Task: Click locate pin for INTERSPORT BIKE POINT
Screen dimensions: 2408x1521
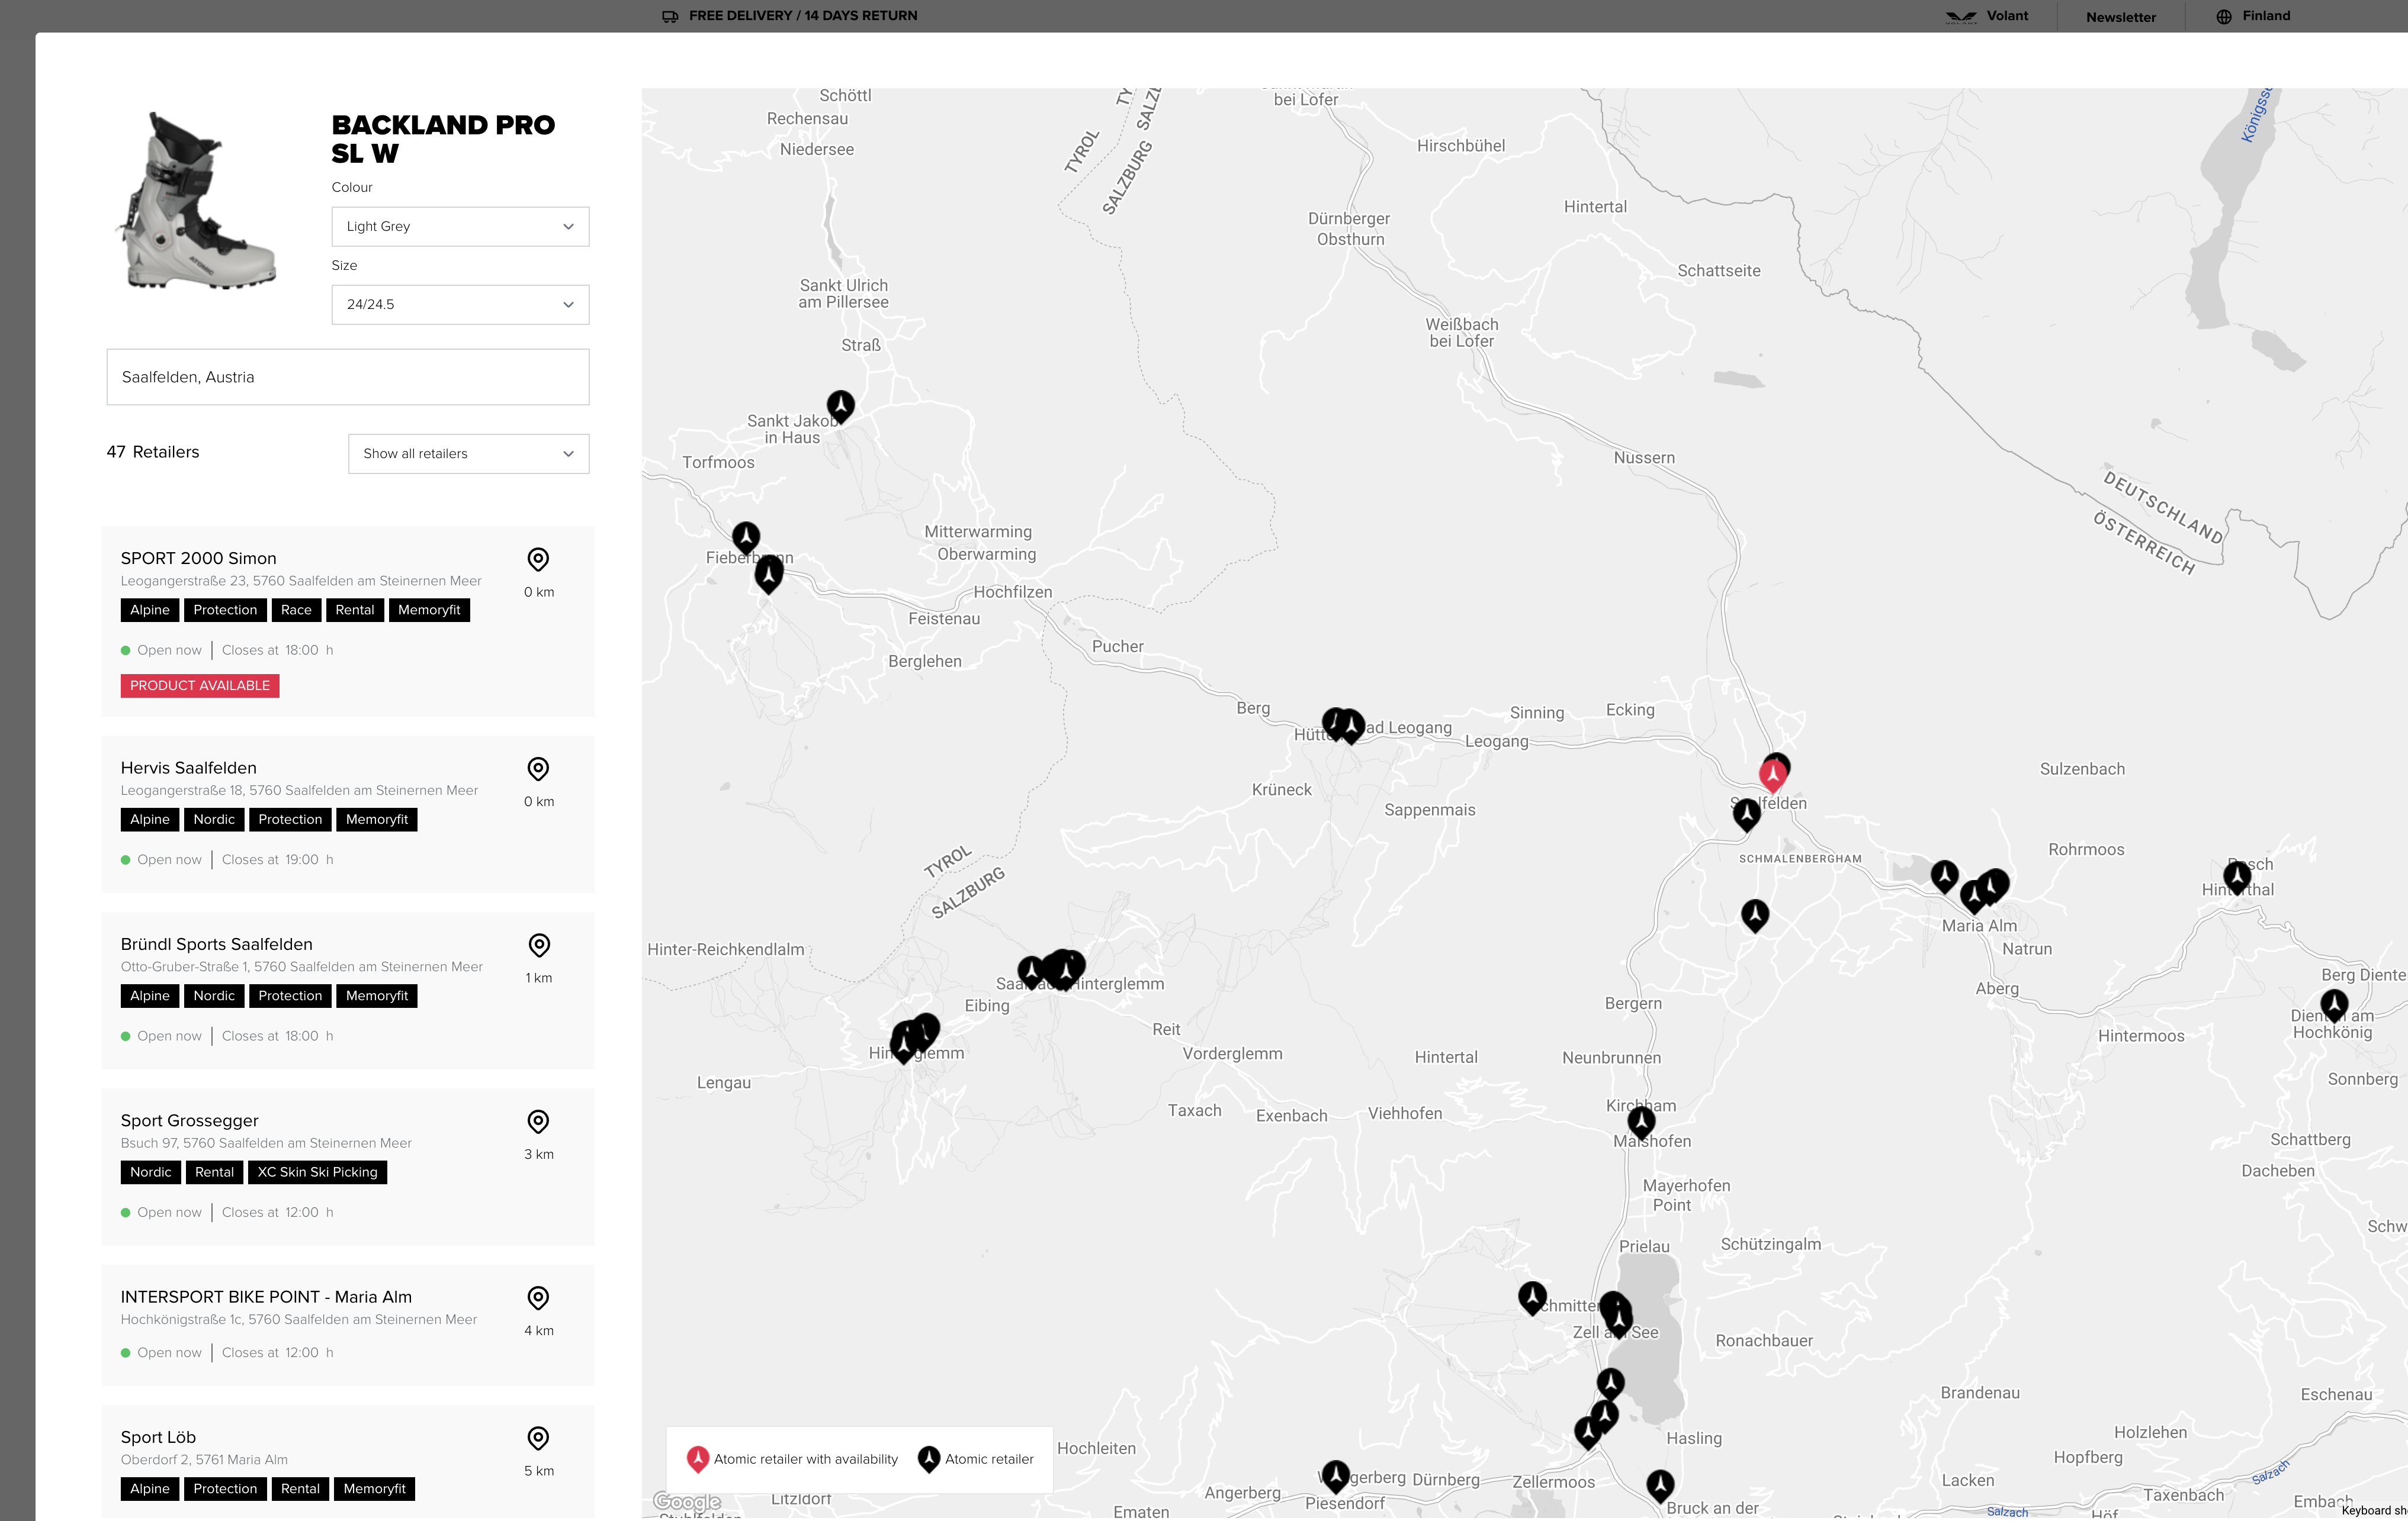Action: [x=538, y=1298]
